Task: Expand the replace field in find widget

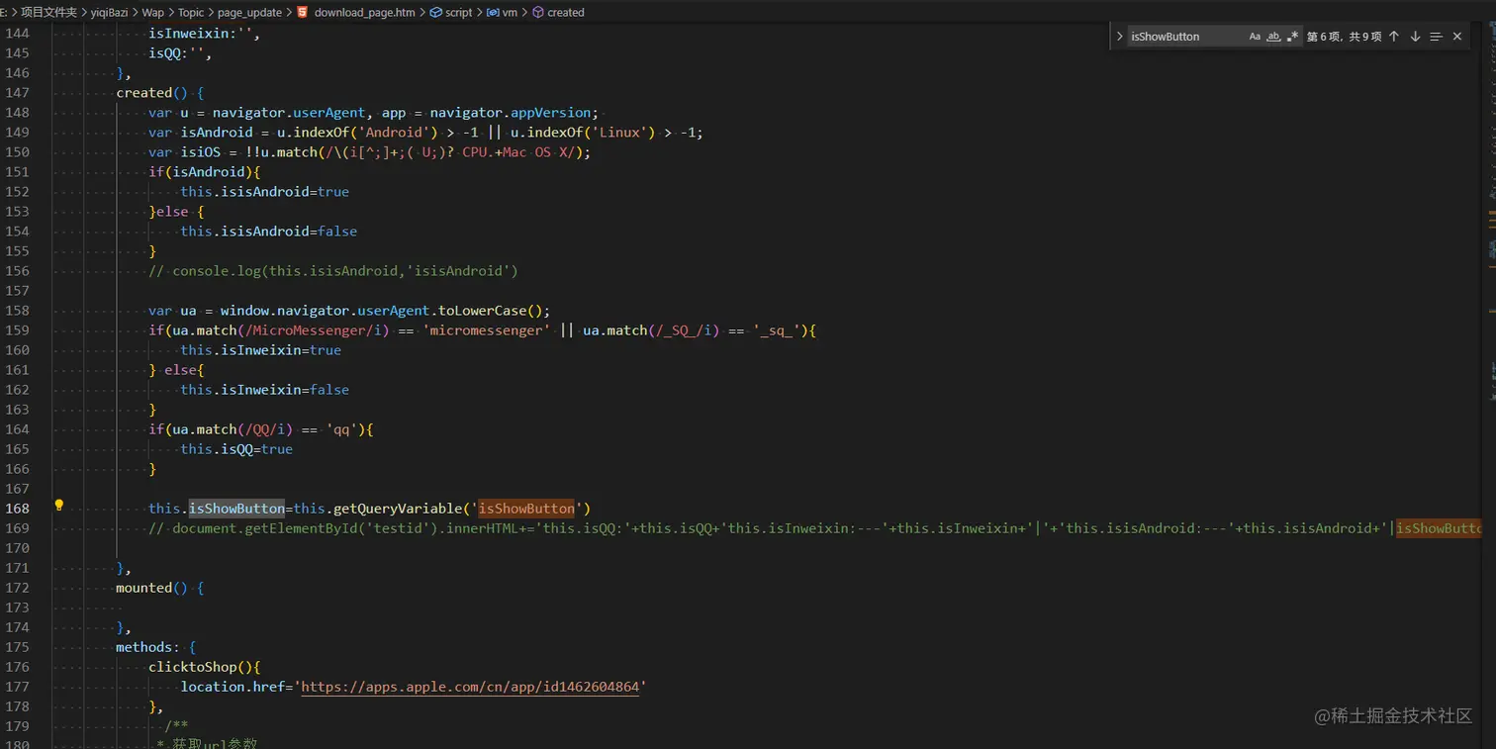Action: pyautogui.click(x=1119, y=37)
